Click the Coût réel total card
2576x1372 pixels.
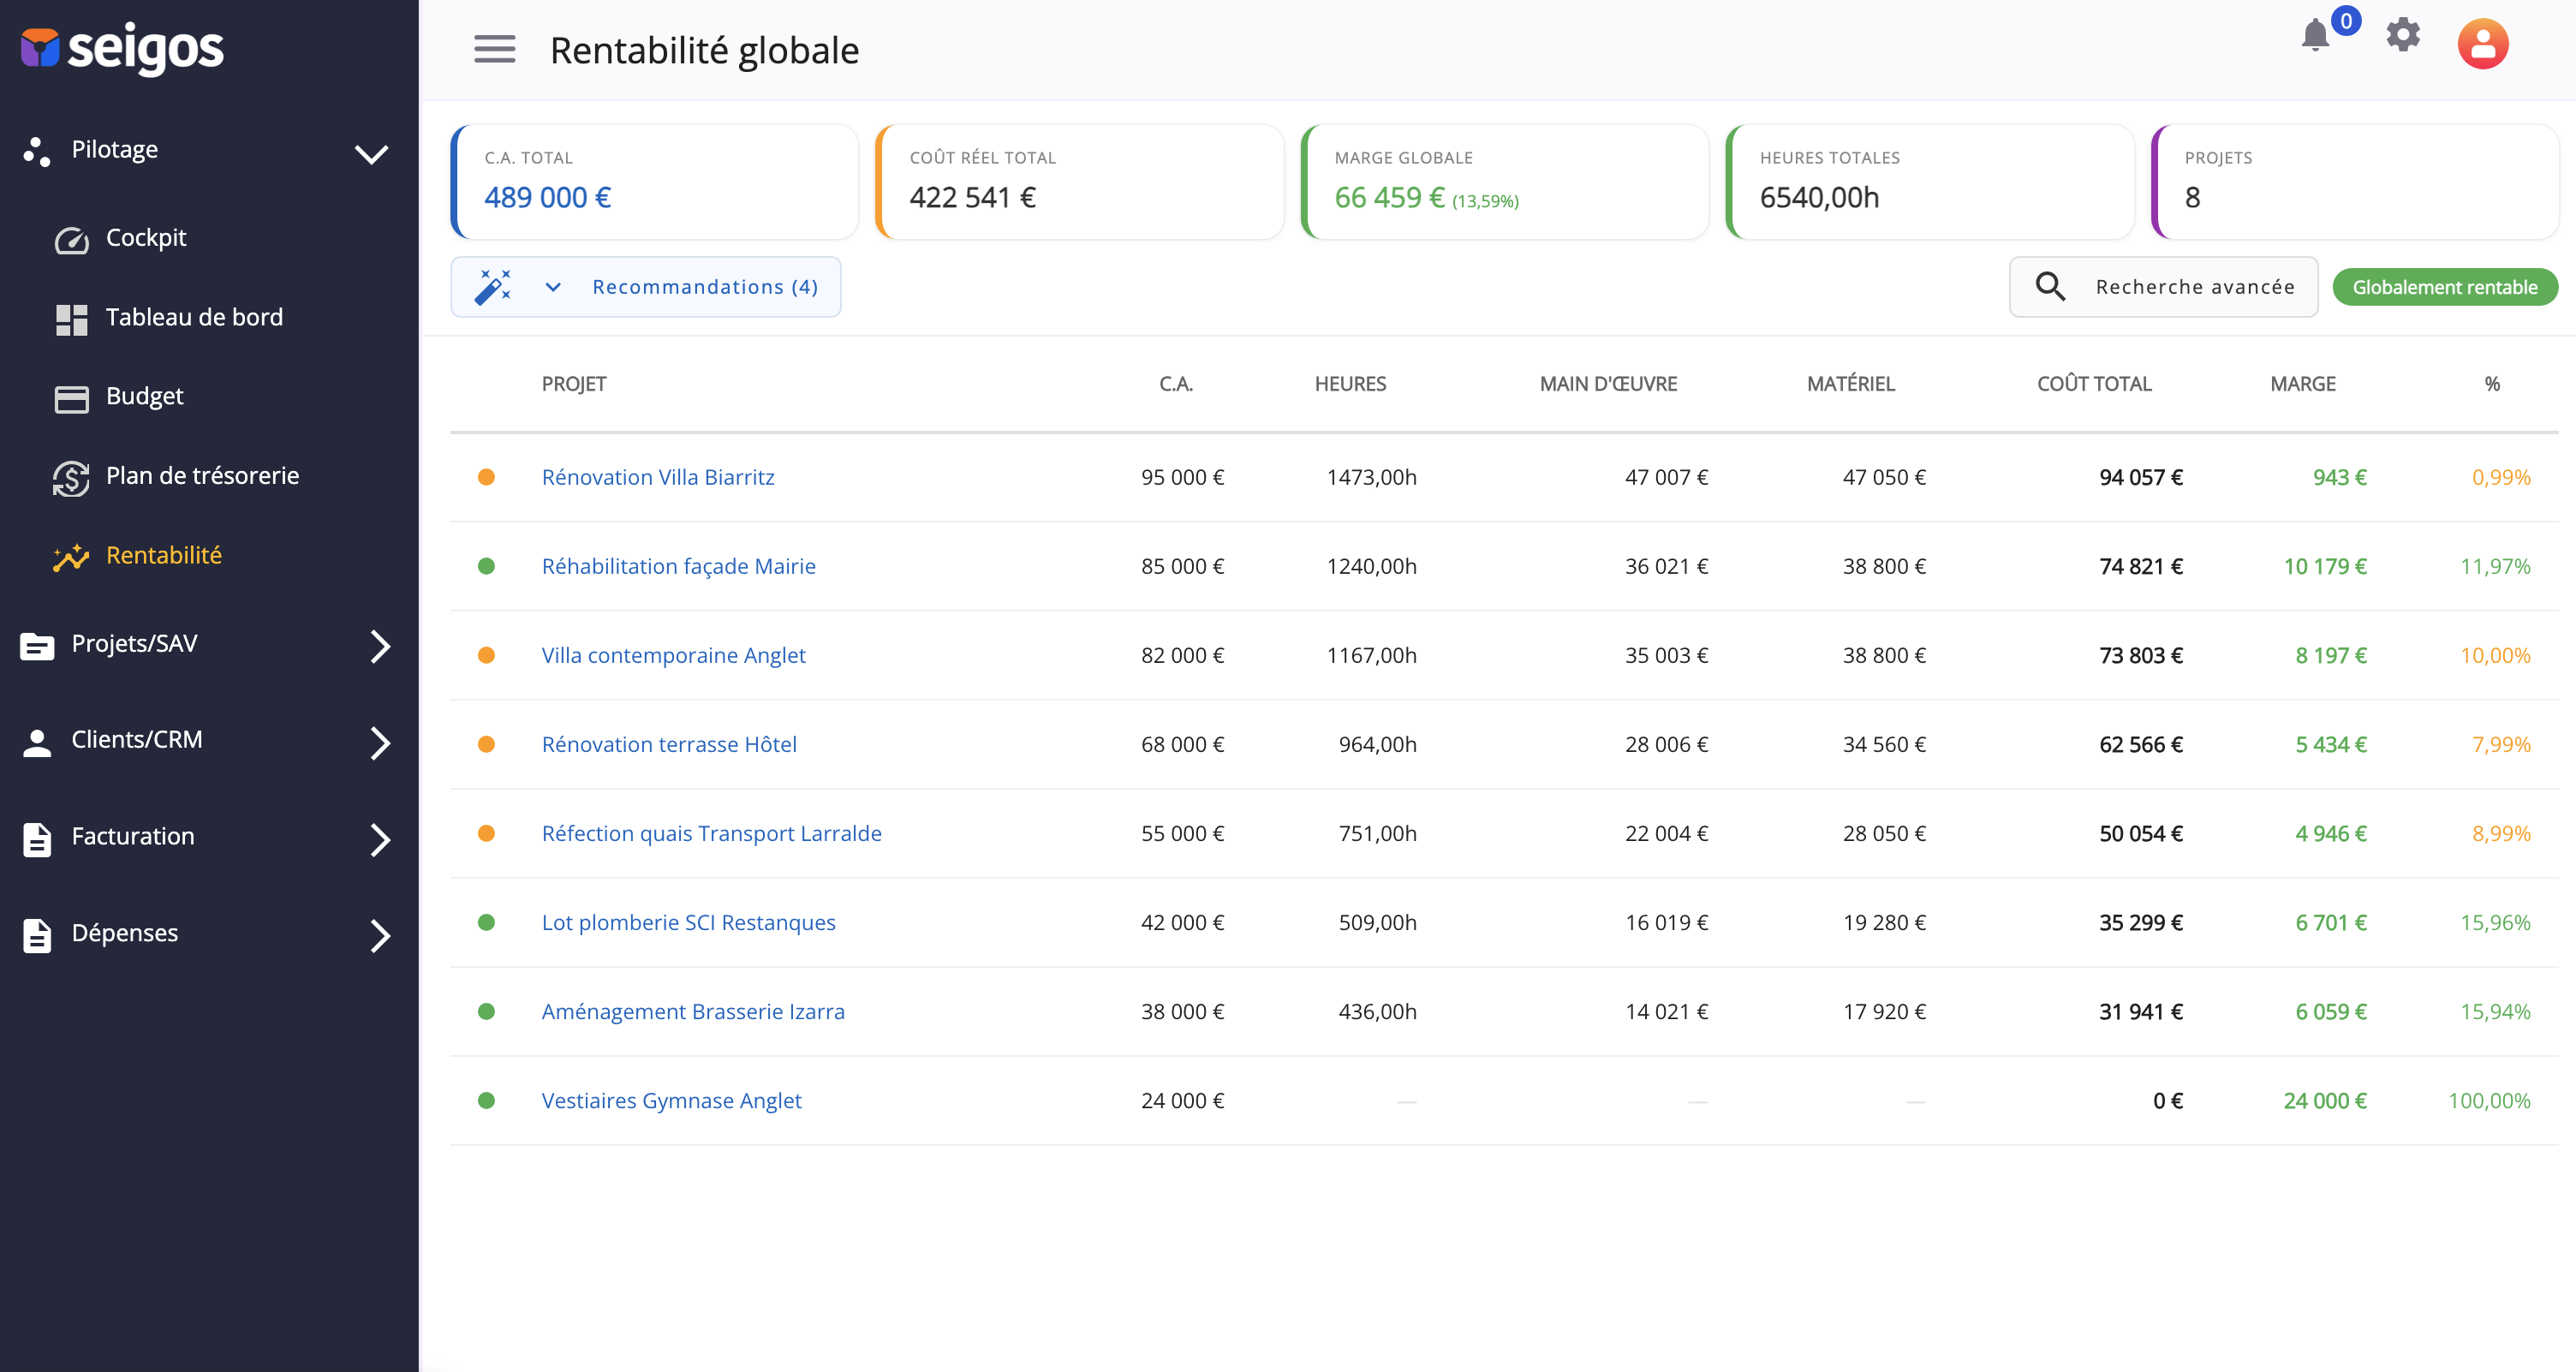pyautogui.click(x=1080, y=182)
